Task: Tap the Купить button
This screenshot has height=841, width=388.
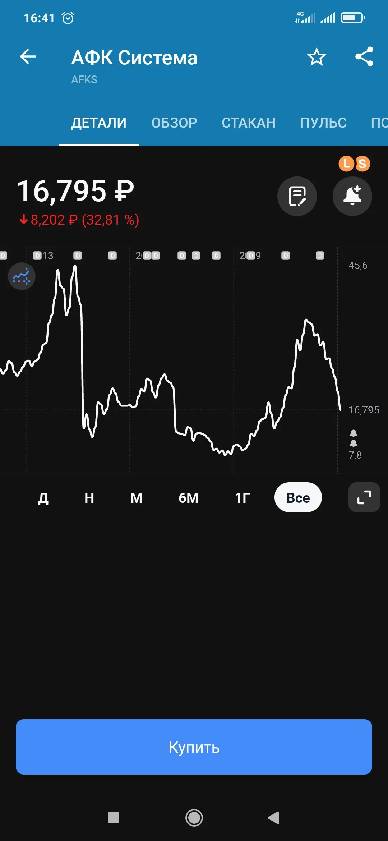Action: tap(194, 747)
